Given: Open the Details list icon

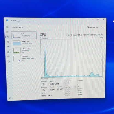Looking at the screenshot, I should pos(8,57).
